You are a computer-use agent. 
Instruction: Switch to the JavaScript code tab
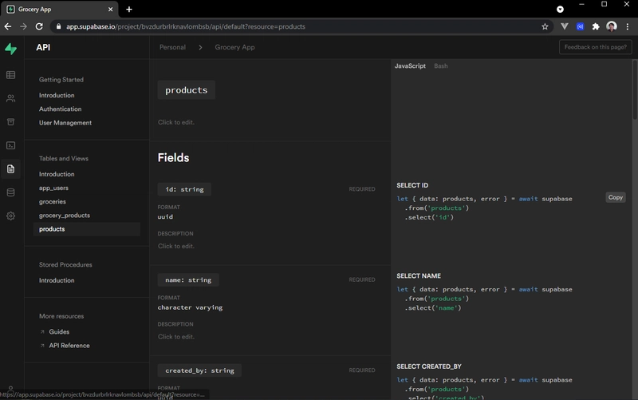tap(410, 66)
